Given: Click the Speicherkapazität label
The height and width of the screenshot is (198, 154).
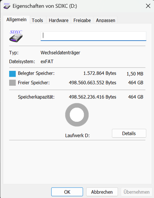Looking at the screenshot, I should pyautogui.click(x=36, y=97).
